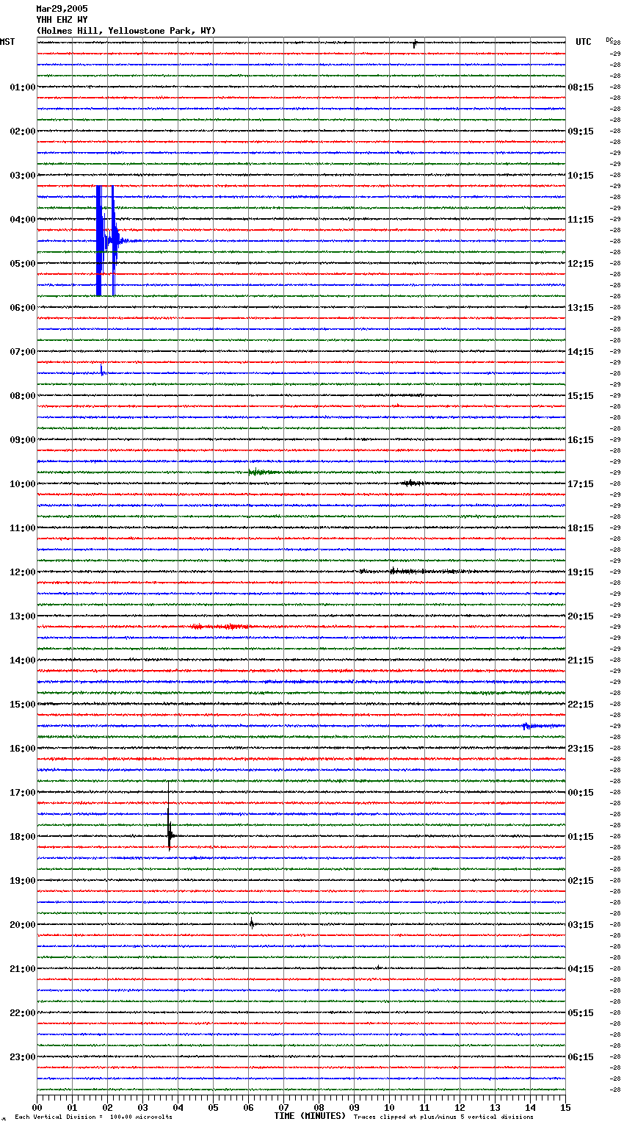Click the "10:00" MST hour label

(x=23, y=484)
